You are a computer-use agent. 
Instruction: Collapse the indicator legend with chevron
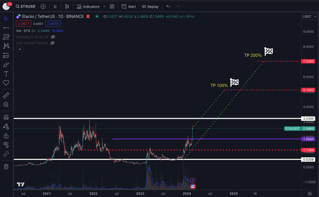tap(19, 49)
